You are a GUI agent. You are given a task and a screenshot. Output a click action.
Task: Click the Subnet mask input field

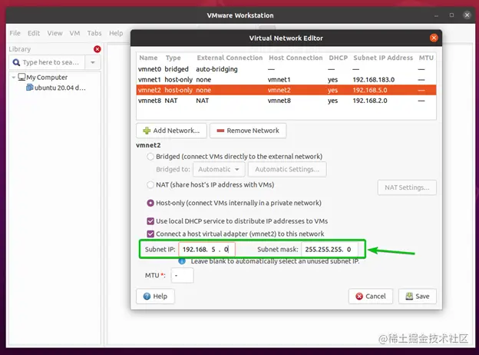(x=329, y=249)
